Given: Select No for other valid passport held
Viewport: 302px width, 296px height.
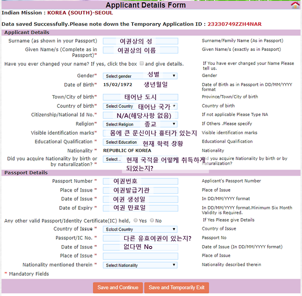Looking at the screenshot, I should point(152,221).
